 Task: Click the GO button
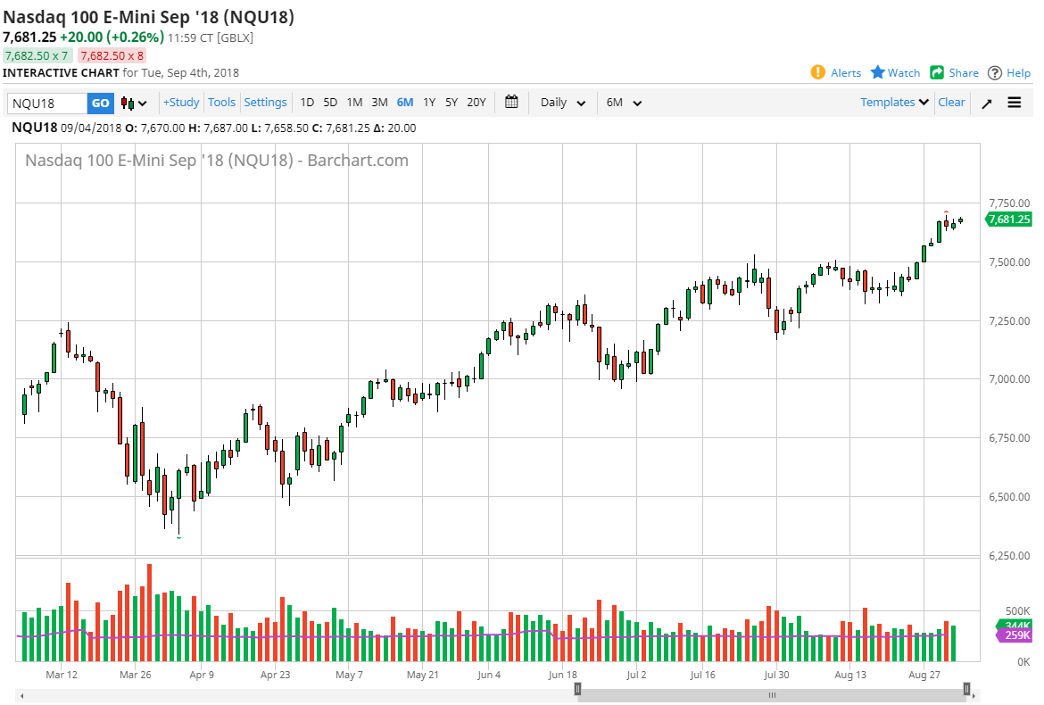coord(100,103)
